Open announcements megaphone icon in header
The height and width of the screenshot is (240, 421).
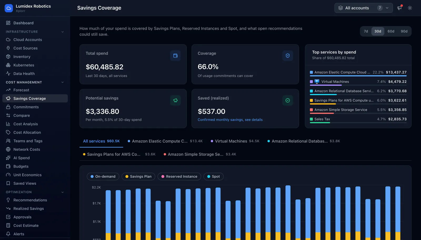(399, 8)
